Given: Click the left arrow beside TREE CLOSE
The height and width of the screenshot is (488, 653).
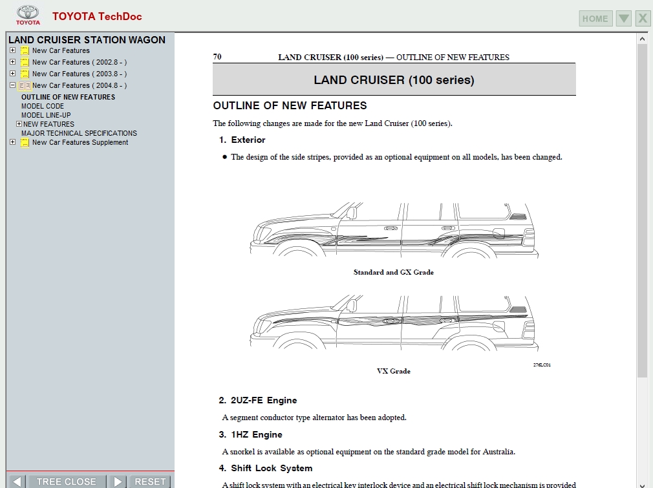Looking at the screenshot, I should click(17, 482).
